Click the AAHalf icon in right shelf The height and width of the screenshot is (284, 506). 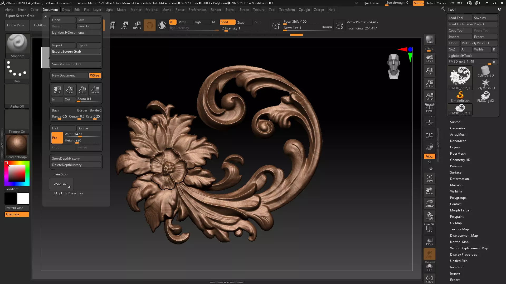[x=429, y=96]
